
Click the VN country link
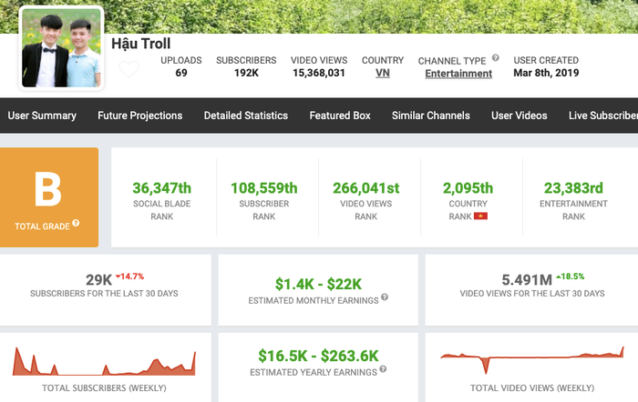pos(383,73)
